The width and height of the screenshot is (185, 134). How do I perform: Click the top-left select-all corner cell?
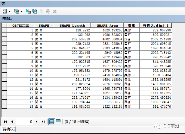(x=4, y=25)
